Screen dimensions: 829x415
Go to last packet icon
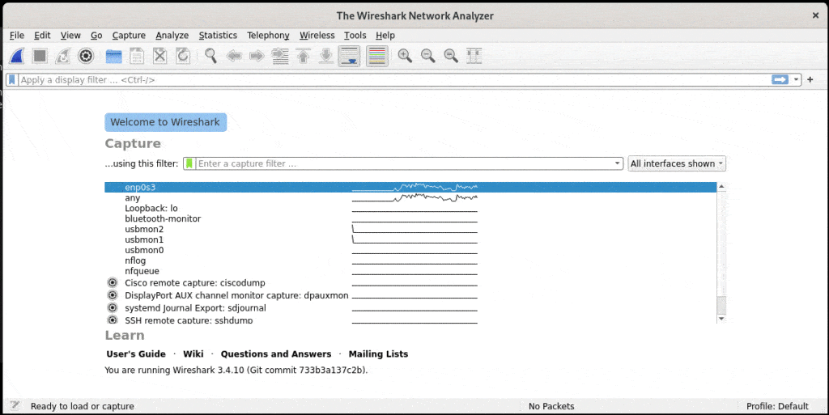(x=326, y=56)
